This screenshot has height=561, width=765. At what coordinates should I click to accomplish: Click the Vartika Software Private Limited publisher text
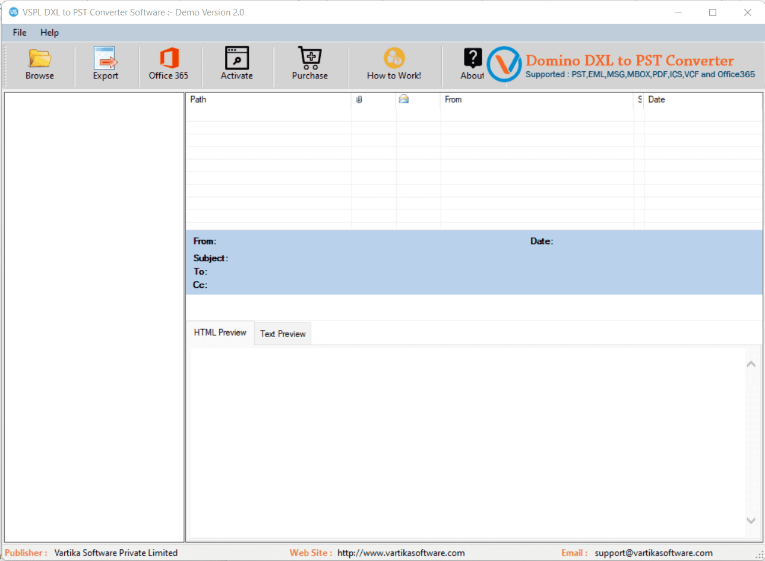coord(116,553)
